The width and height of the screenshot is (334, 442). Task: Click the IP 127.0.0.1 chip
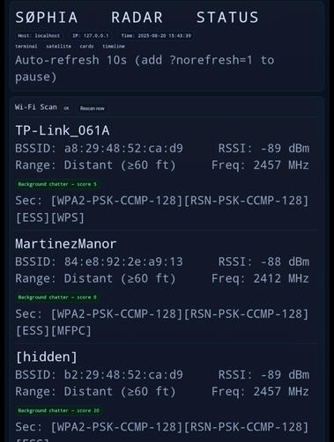(91, 36)
